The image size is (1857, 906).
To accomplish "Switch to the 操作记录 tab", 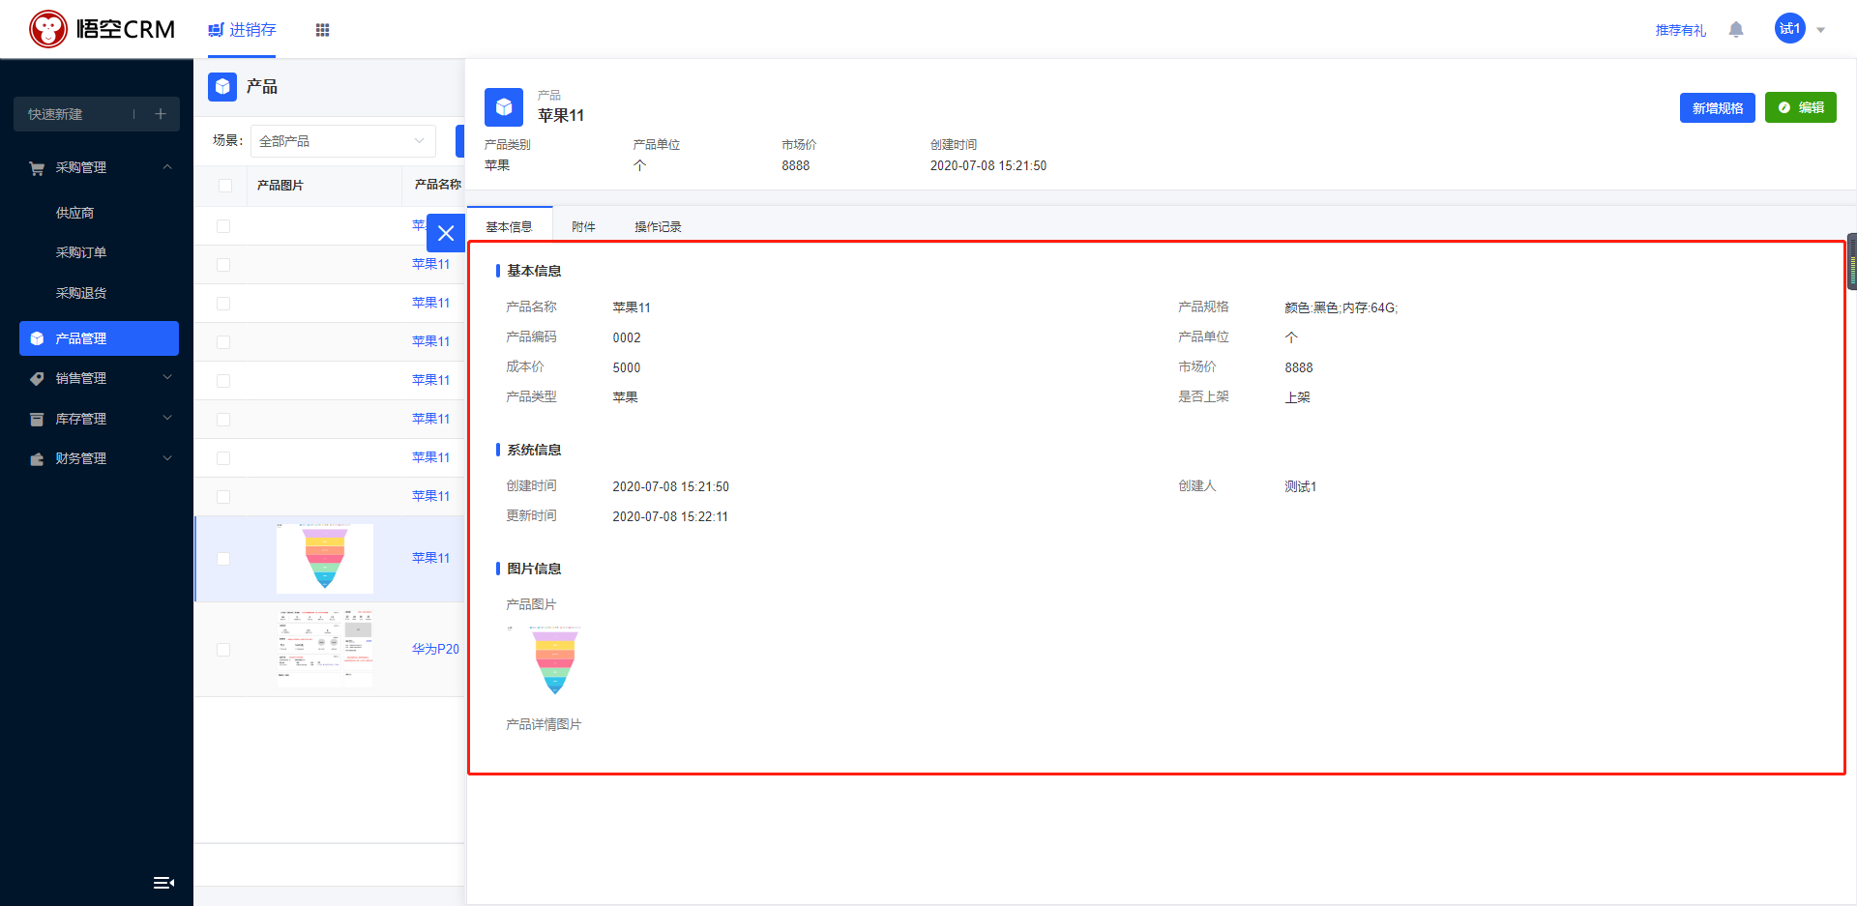I will [658, 226].
